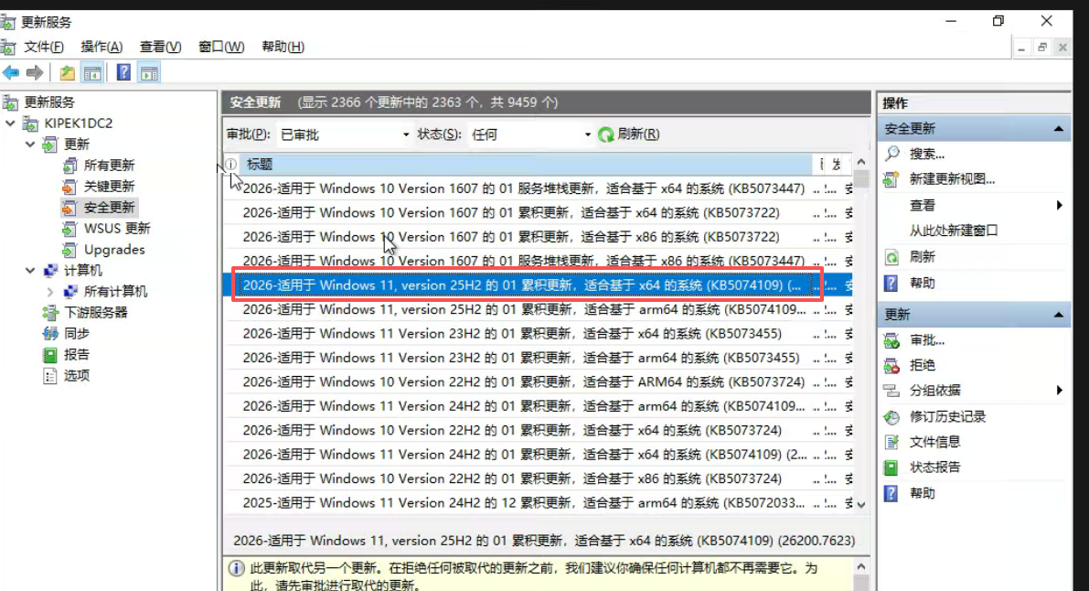Click the New Update View icon
The image size is (1089, 591).
coord(891,179)
